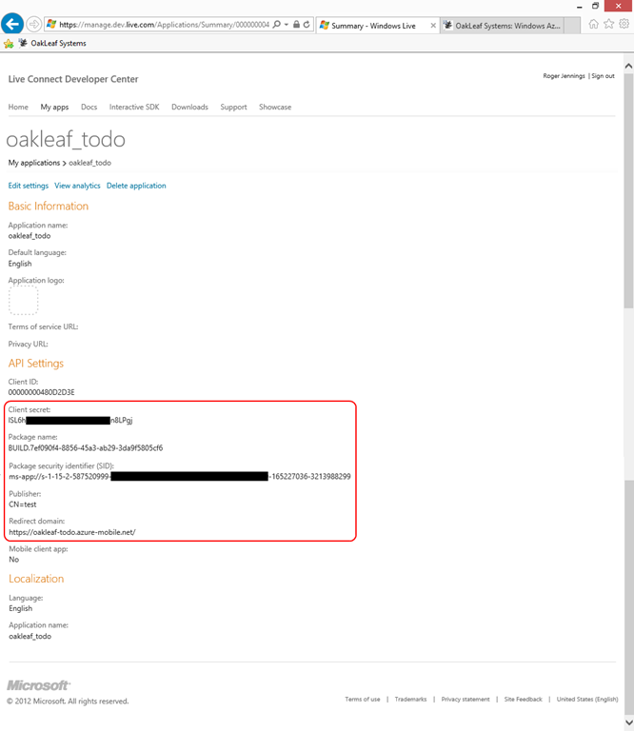This screenshot has height=731, width=634.
Task: Click the redirect domain oakleaf-todo.azure-mobile.net URL
Action: point(72,532)
